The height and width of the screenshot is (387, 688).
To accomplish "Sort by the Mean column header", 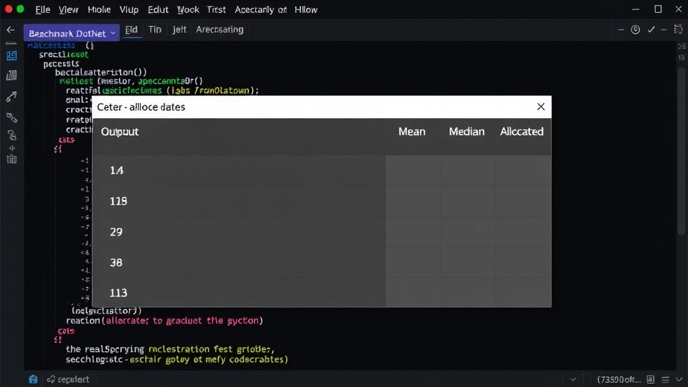I will pyautogui.click(x=412, y=132).
